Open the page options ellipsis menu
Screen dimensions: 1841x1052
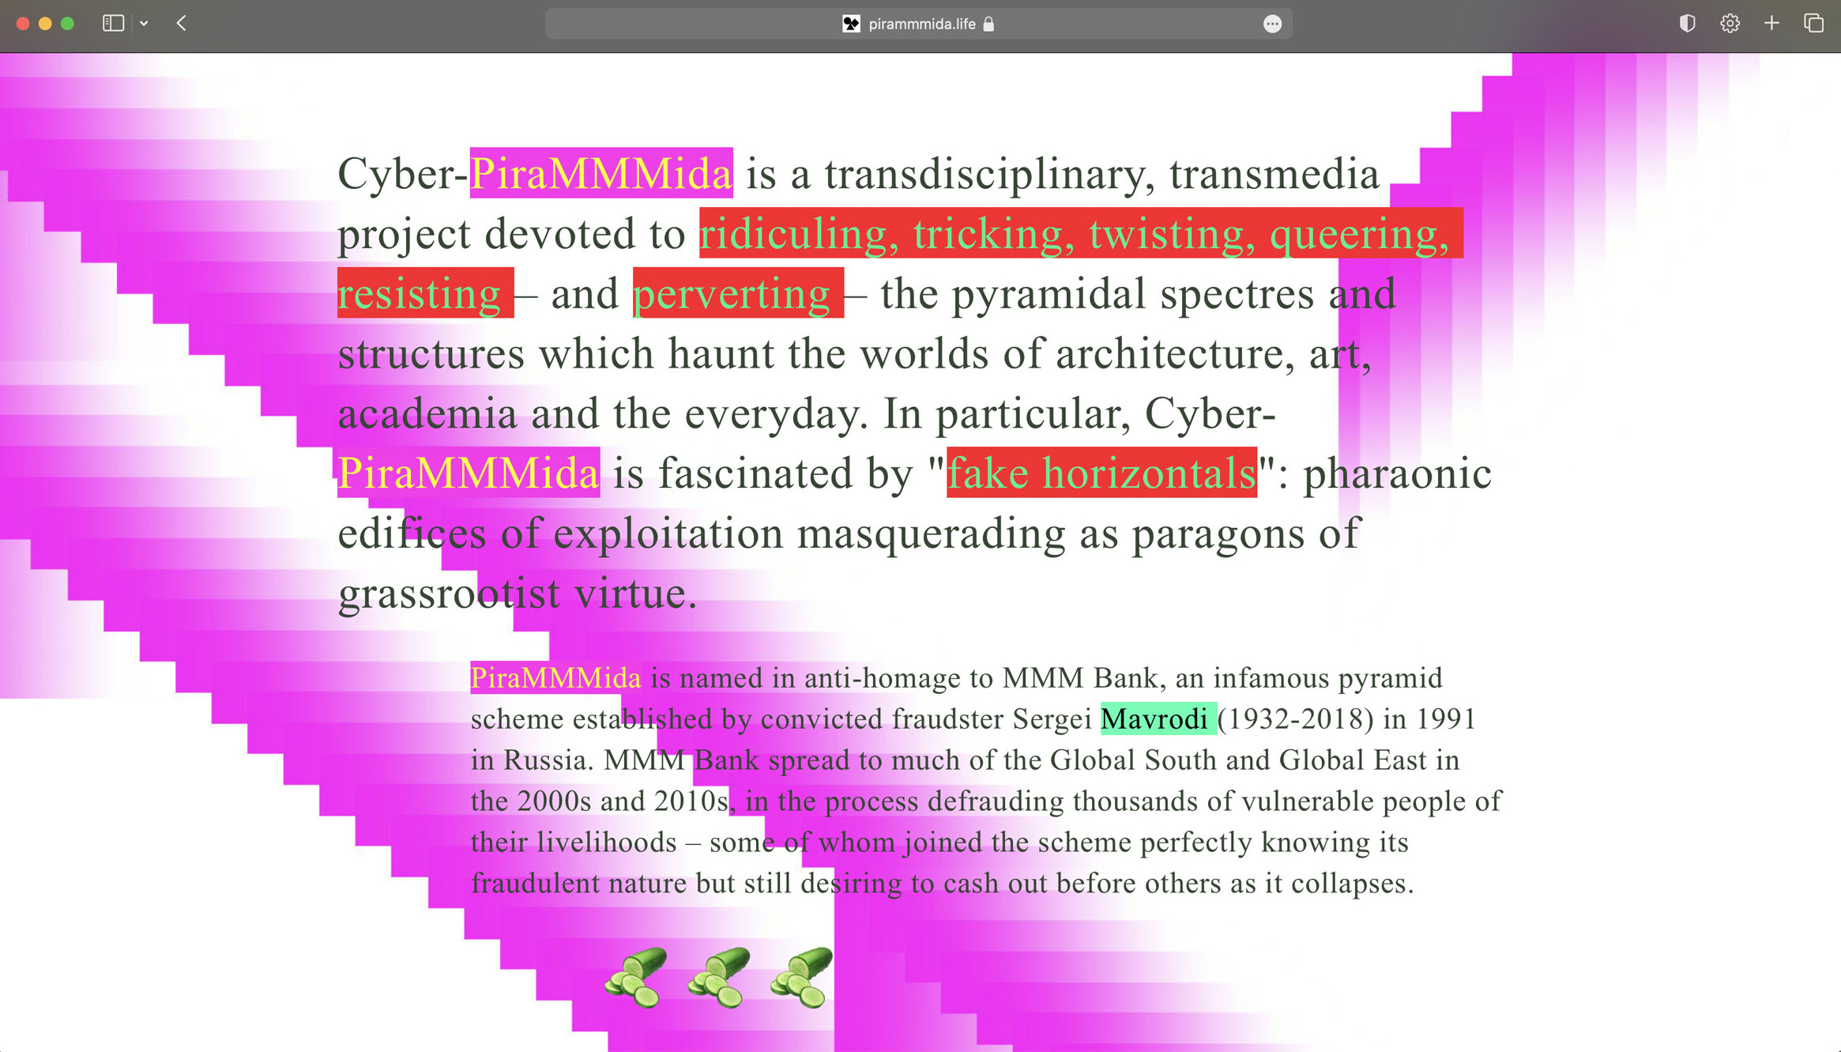click(1272, 24)
